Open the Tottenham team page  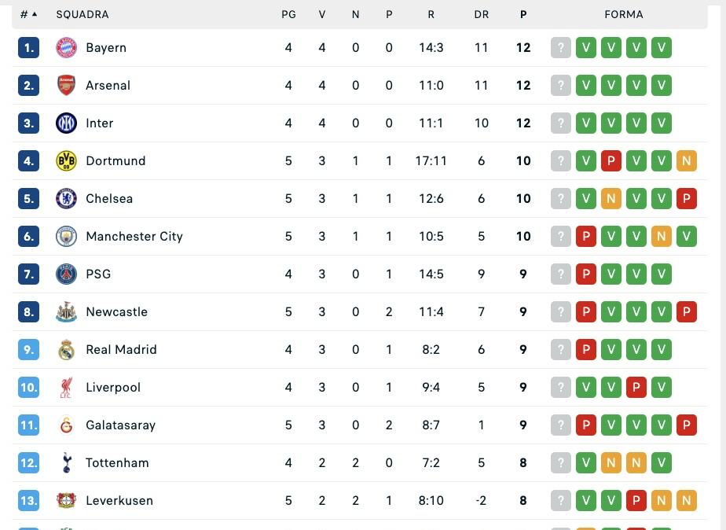point(117,462)
